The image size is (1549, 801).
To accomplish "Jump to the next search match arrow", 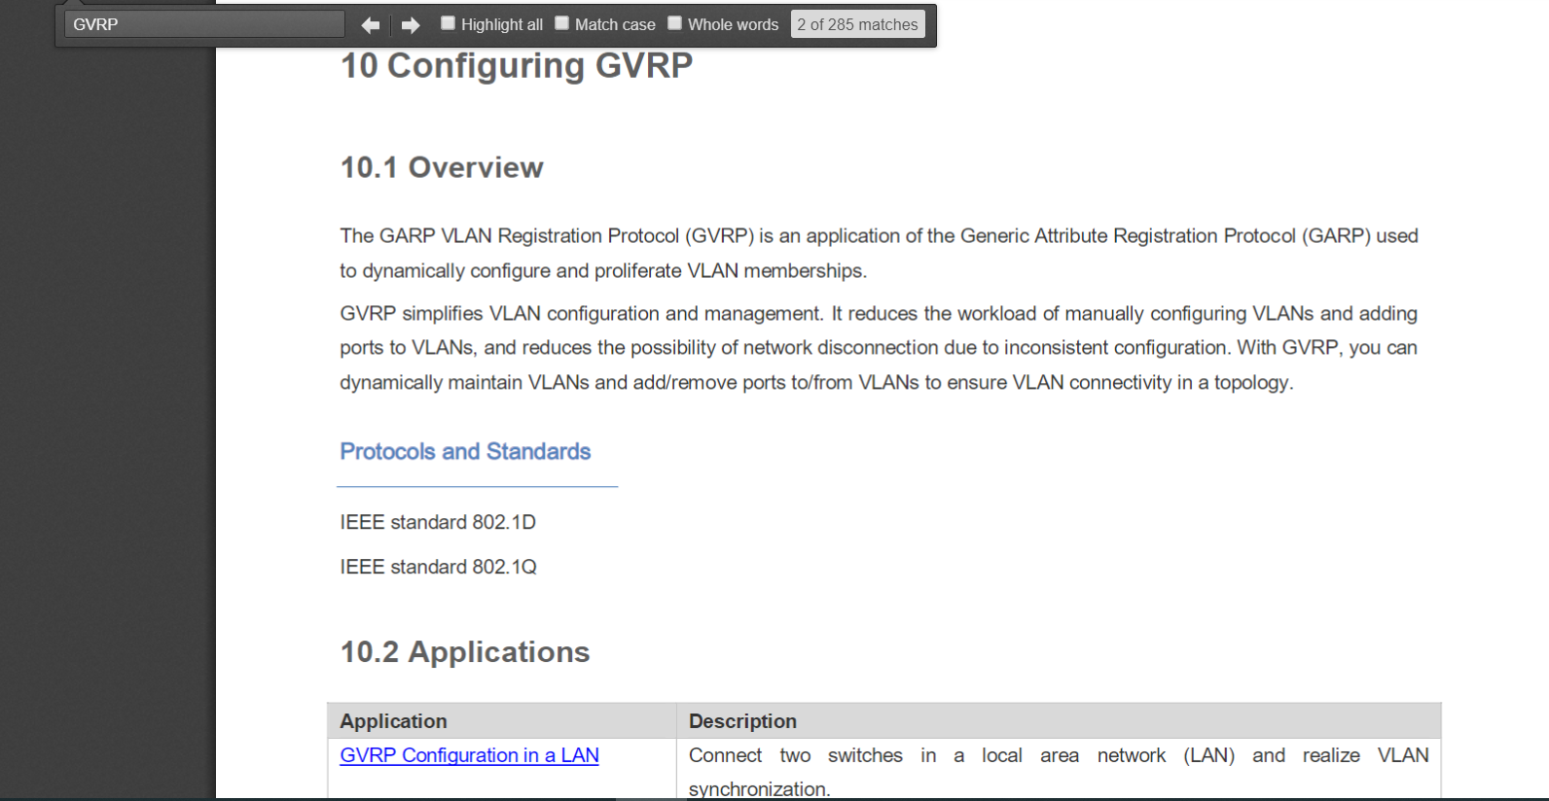I will click(x=411, y=25).
